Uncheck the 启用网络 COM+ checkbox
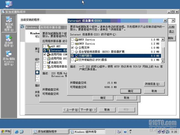Viewport: 180px width, 135px height. click(45, 54)
